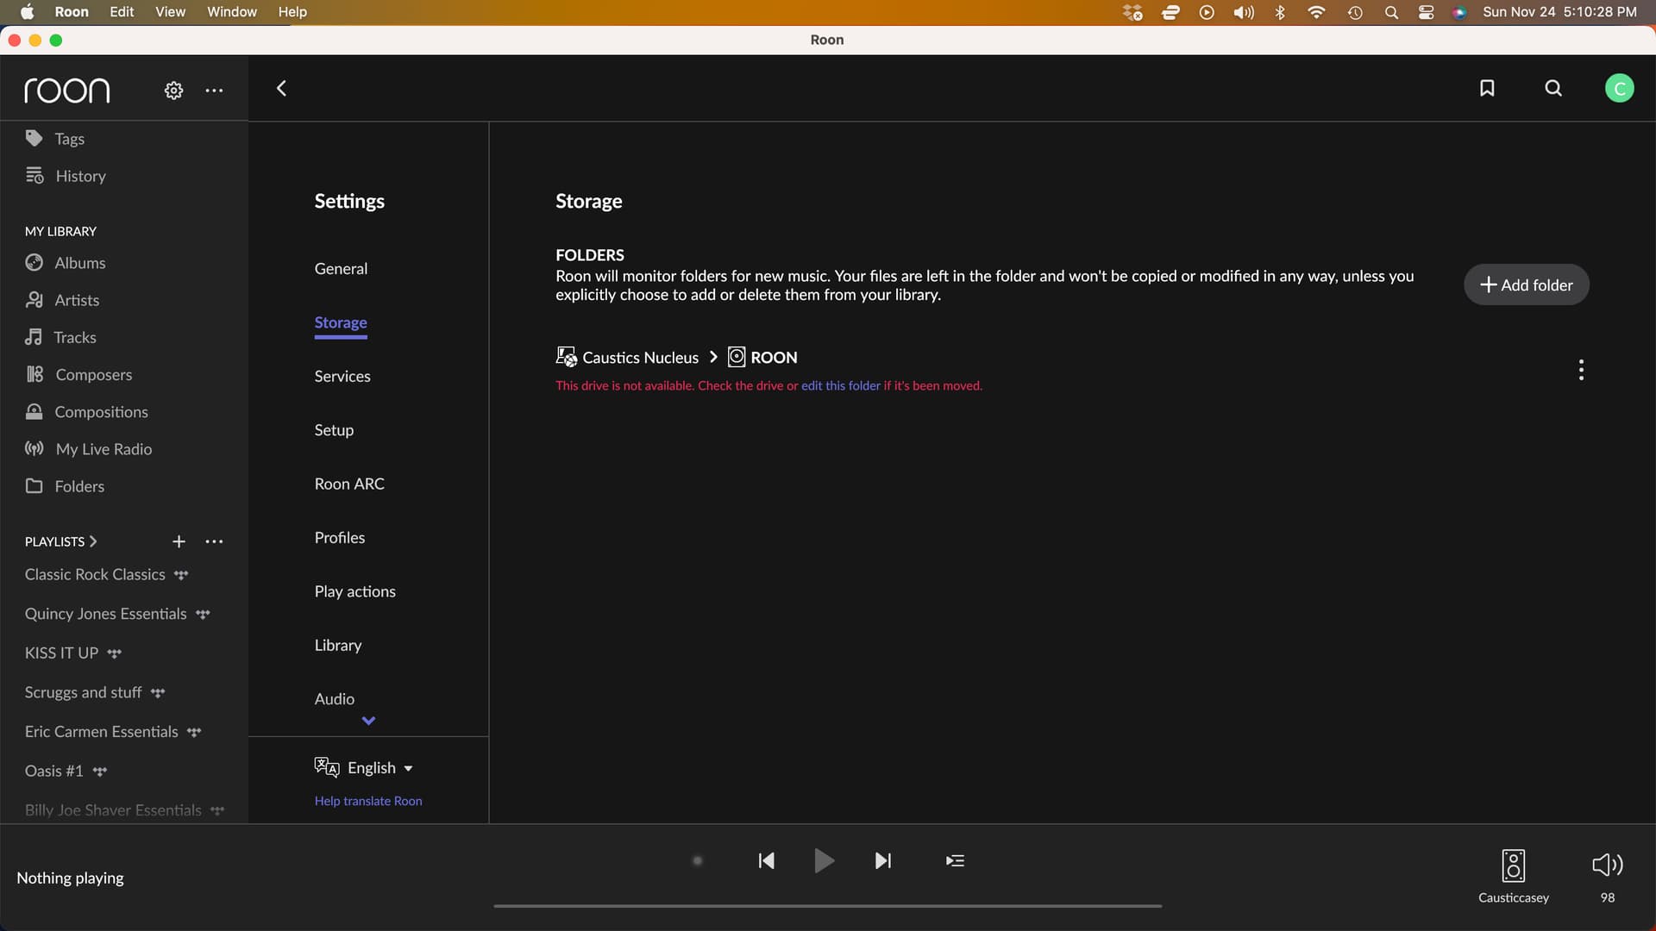This screenshot has width=1656, height=931.
Task: Expand the PLAYLISTS section header
Action: pyautogui.click(x=60, y=541)
